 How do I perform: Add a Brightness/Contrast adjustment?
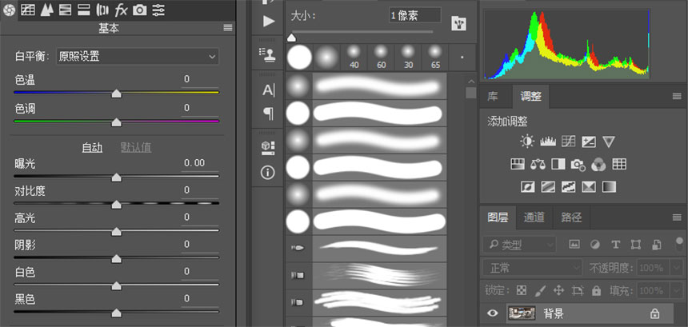(x=526, y=142)
